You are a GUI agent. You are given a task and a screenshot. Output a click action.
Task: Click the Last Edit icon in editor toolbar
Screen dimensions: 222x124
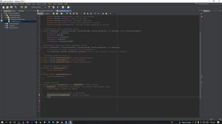coord(53,14)
